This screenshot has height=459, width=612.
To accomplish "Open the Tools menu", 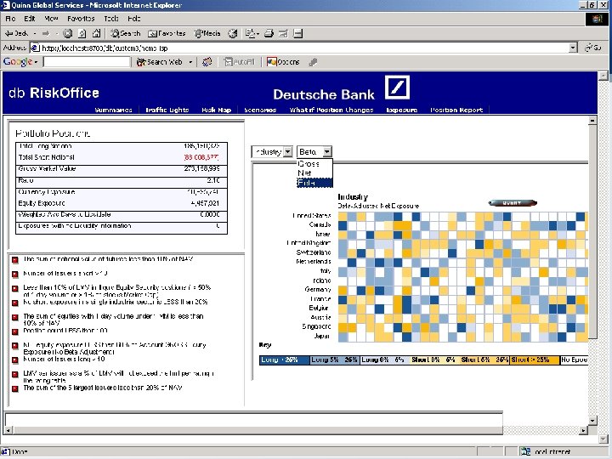I will 111,19.
